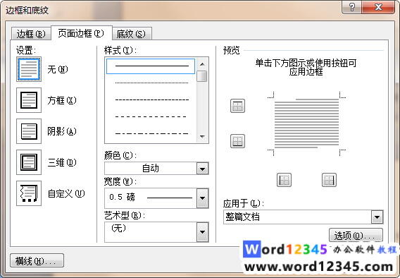Open the 颜色 (color) dropdown
This screenshot has width=400, height=278.
tap(203, 169)
